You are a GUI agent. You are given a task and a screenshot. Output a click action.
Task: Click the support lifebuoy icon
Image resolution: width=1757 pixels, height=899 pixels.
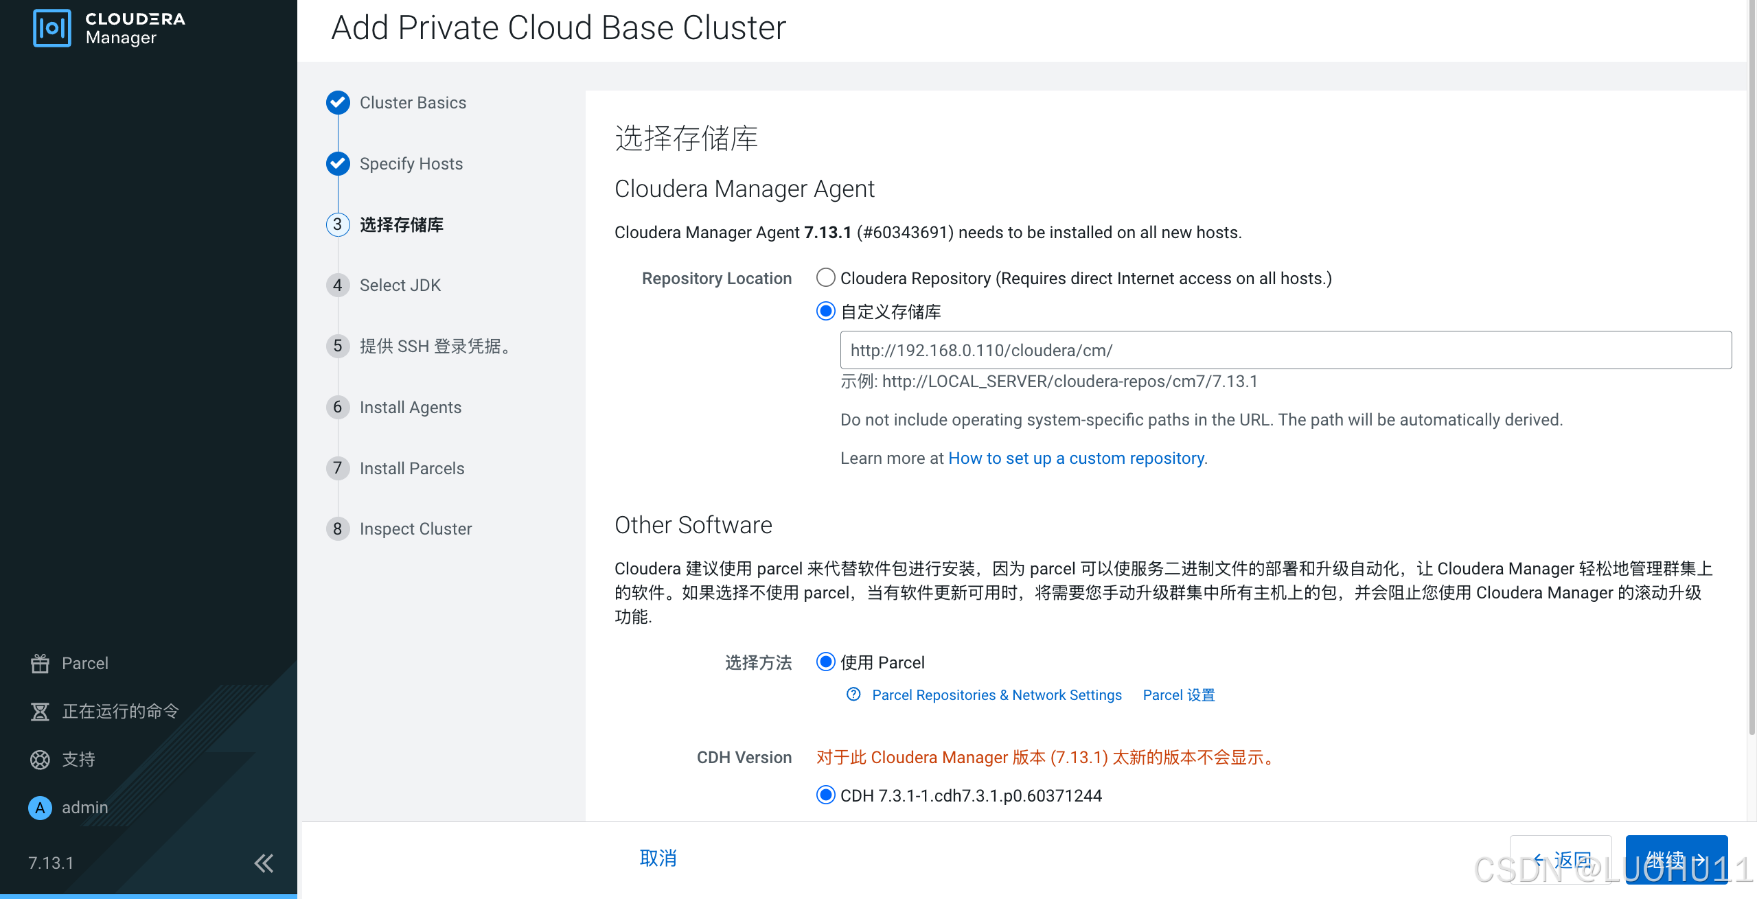tap(40, 760)
